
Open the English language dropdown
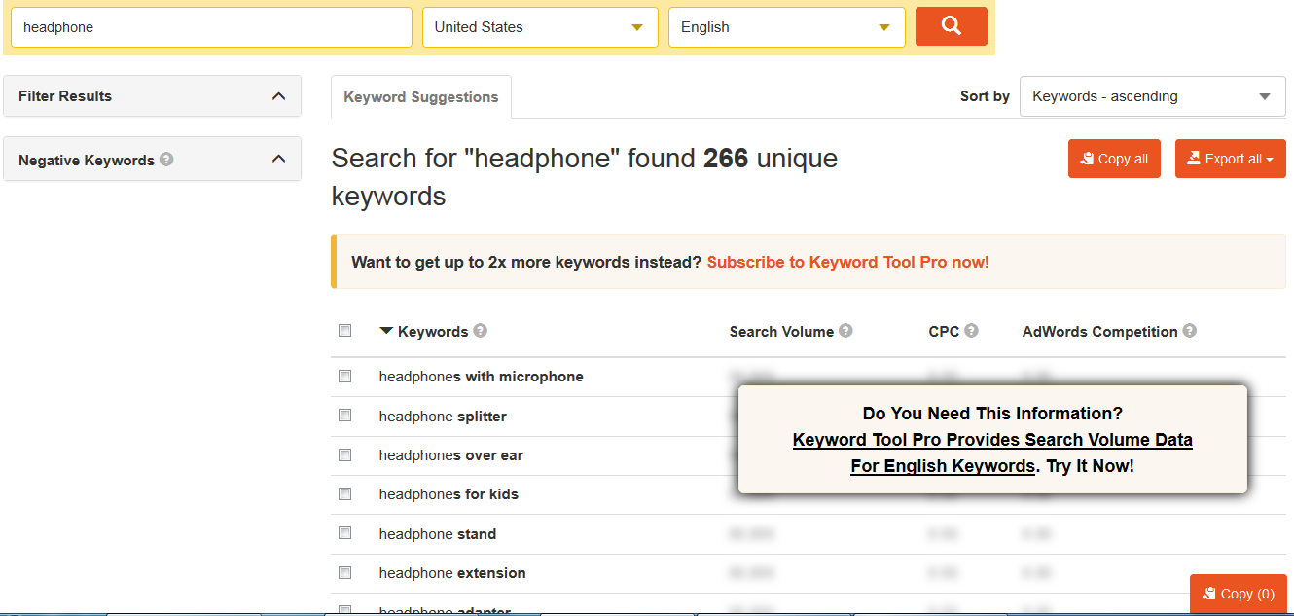[786, 26]
